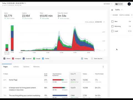133x100 pixels.
Task: Click the Visitors up-arrow trend icon
Action: [23, 18]
